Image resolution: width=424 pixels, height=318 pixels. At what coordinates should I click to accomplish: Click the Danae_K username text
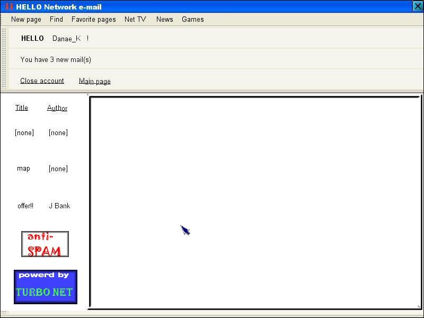pyautogui.click(x=67, y=39)
